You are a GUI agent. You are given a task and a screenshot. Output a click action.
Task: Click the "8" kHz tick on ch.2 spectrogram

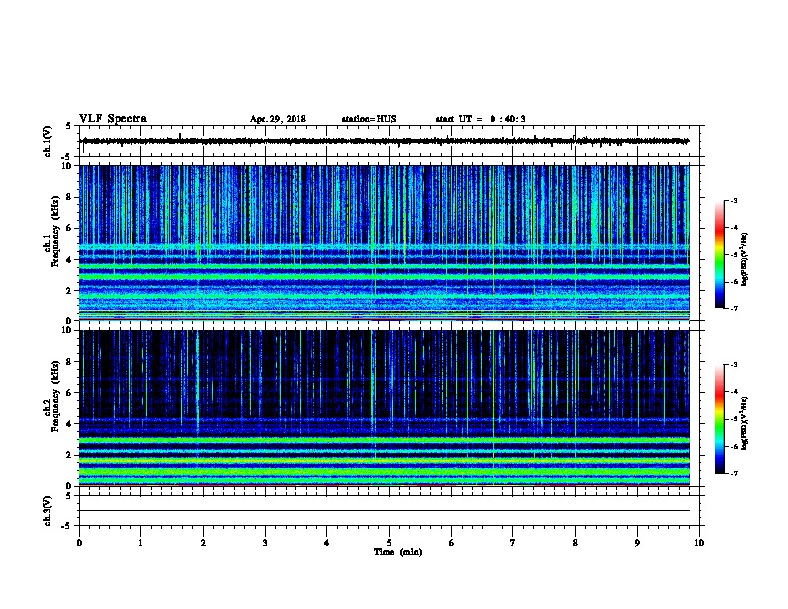(x=69, y=362)
